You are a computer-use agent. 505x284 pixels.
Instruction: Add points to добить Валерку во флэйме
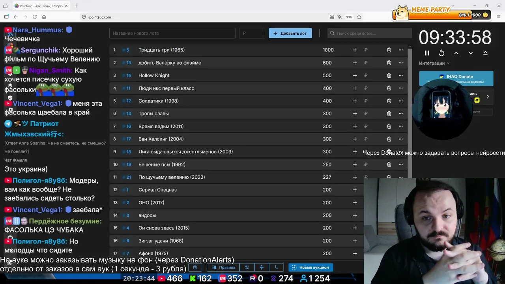[x=355, y=63]
